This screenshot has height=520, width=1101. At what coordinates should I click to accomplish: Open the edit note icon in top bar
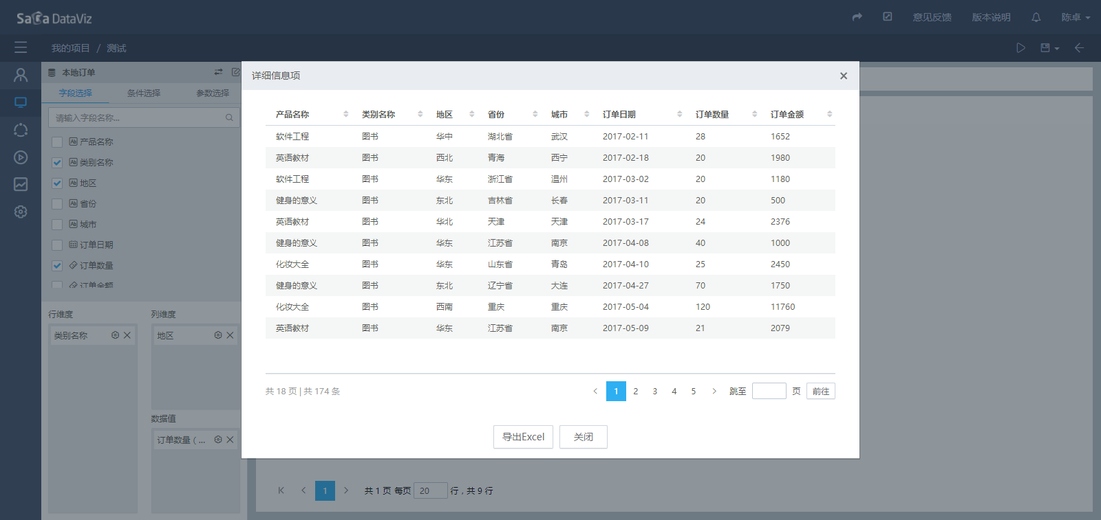[x=888, y=16]
